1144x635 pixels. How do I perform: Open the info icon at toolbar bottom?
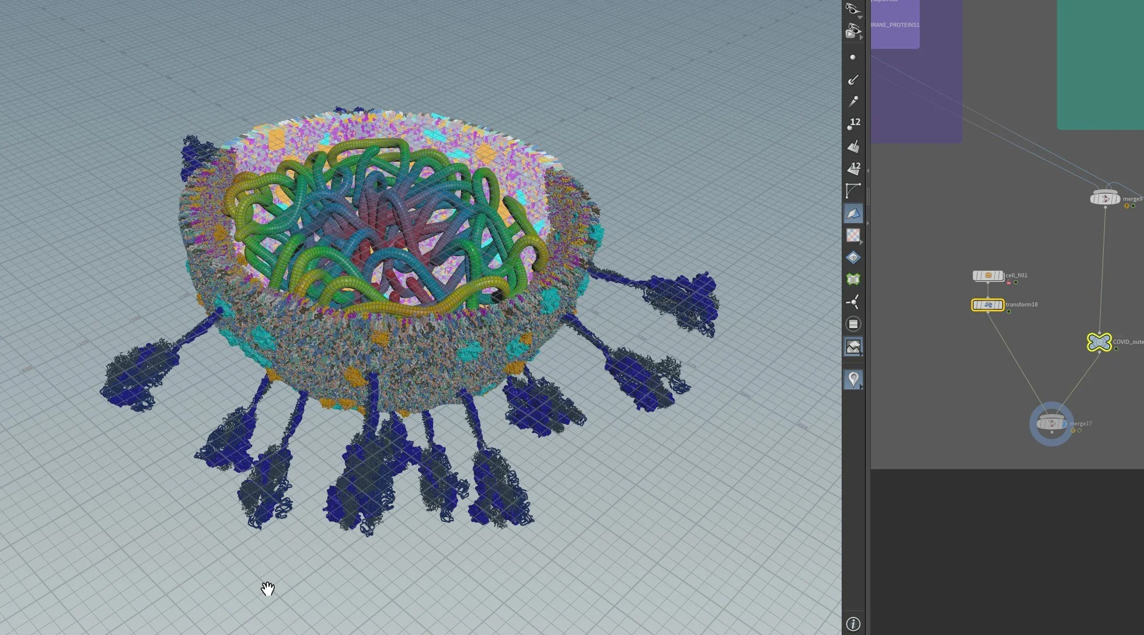[853, 624]
